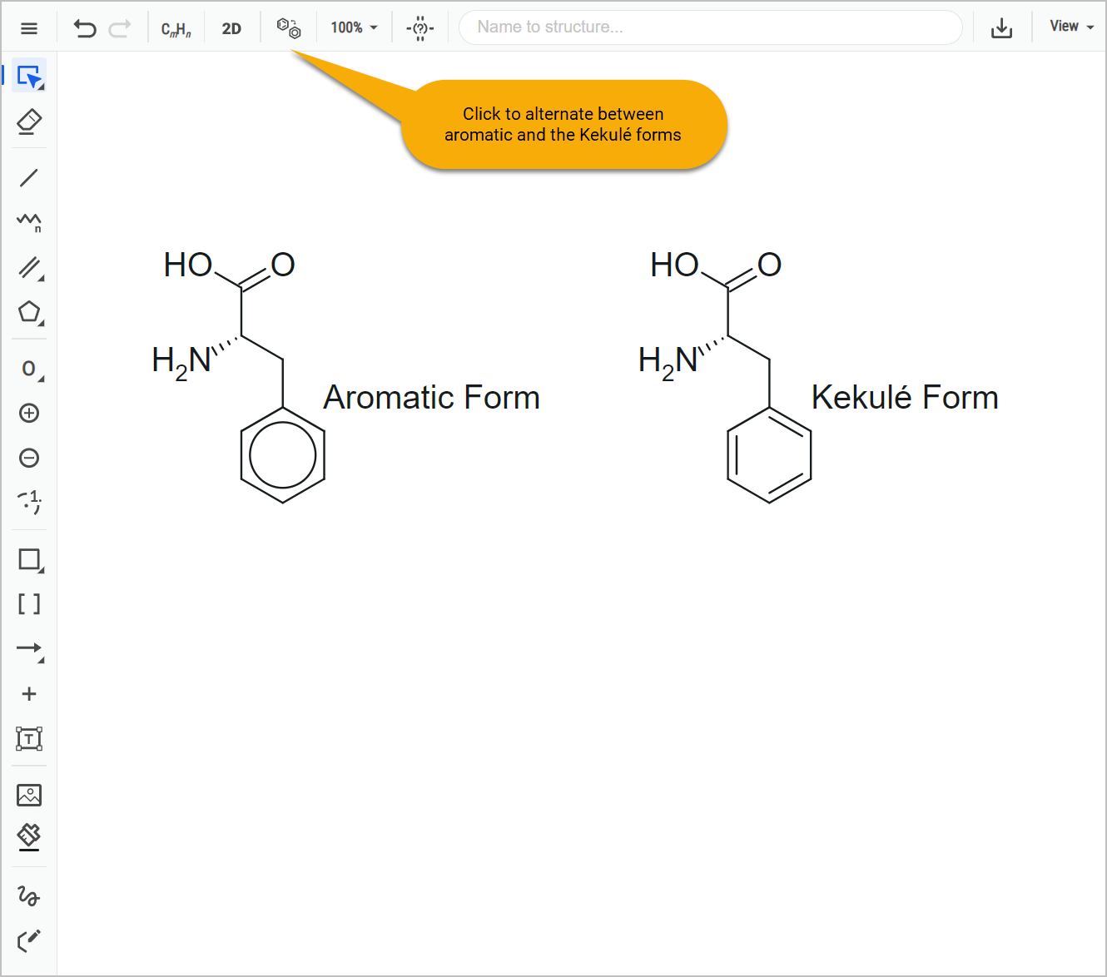Pick the double bond tool
This screenshot has height=977, width=1107.
[x=30, y=267]
